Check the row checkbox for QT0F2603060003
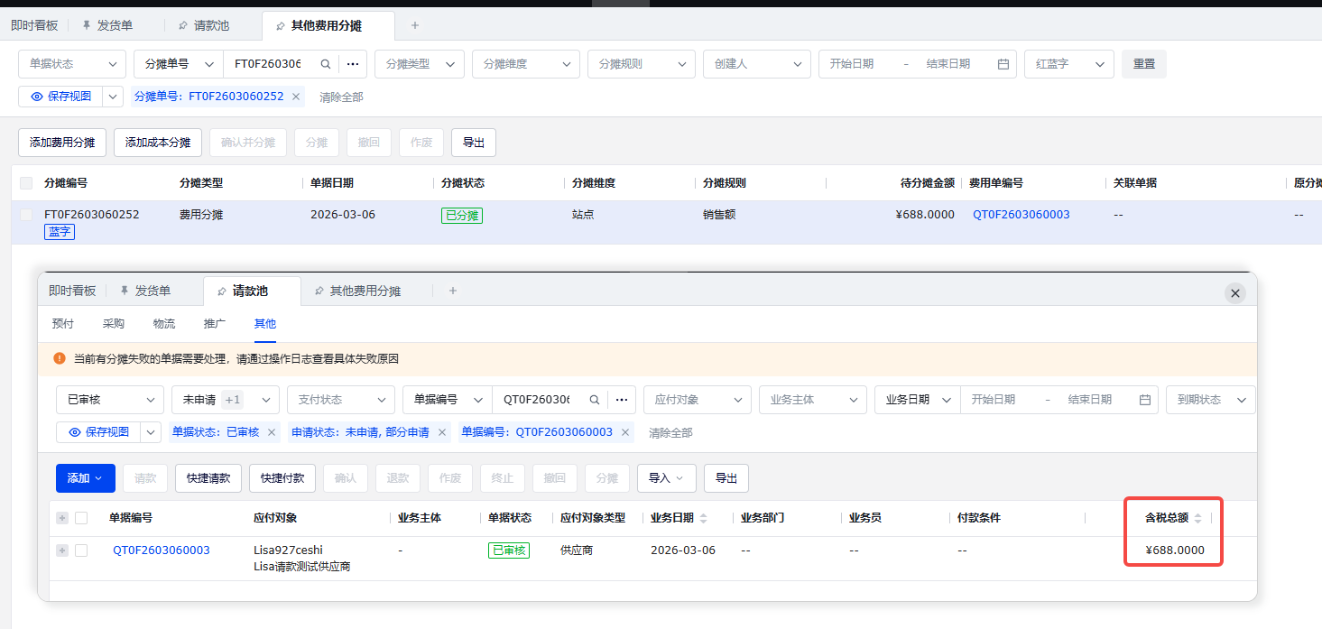This screenshot has height=629, width=1322. 81,550
